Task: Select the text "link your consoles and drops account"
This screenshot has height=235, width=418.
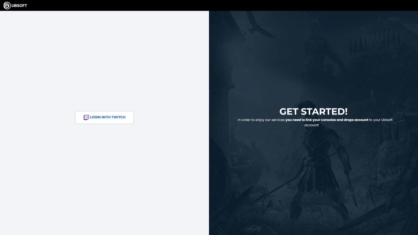Action: pyautogui.click(x=337, y=120)
